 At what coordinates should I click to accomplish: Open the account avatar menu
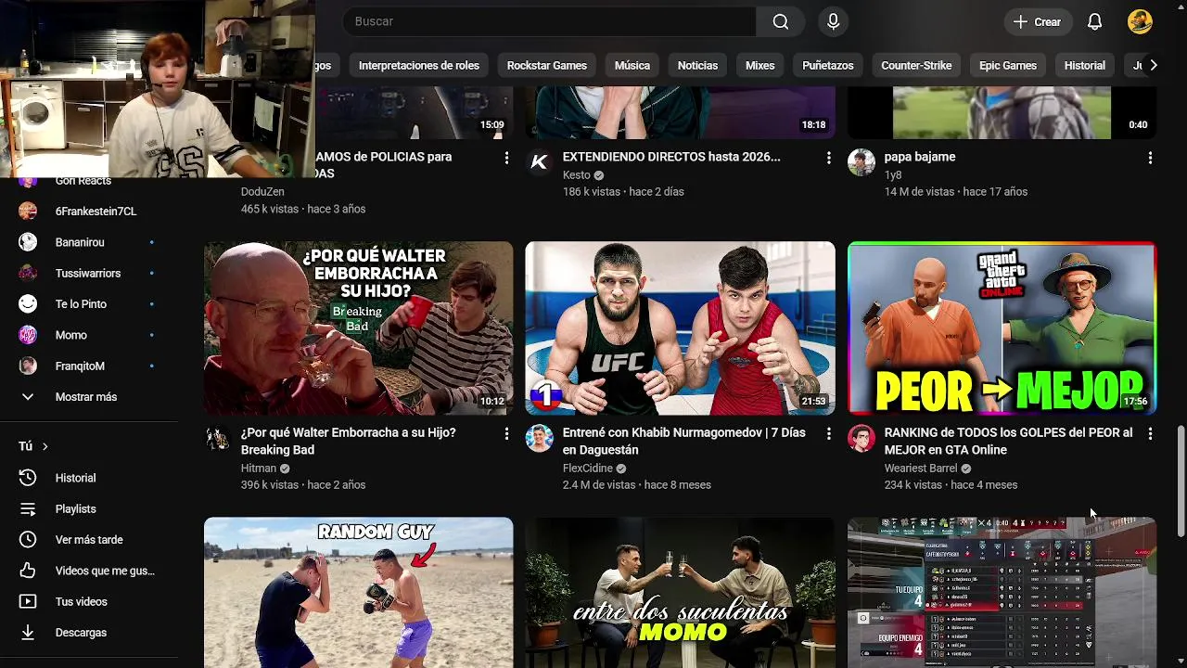point(1140,21)
